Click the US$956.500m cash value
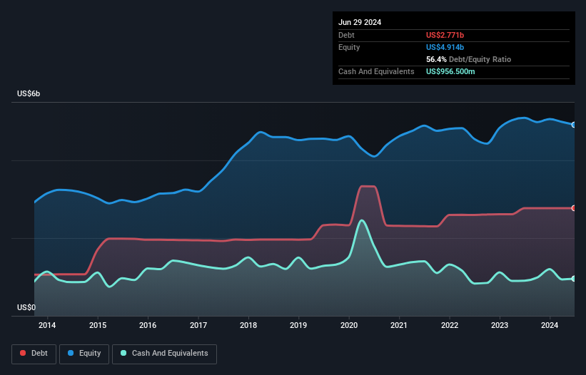Viewport: 586px width, 375px height. (x=450, y=71)
